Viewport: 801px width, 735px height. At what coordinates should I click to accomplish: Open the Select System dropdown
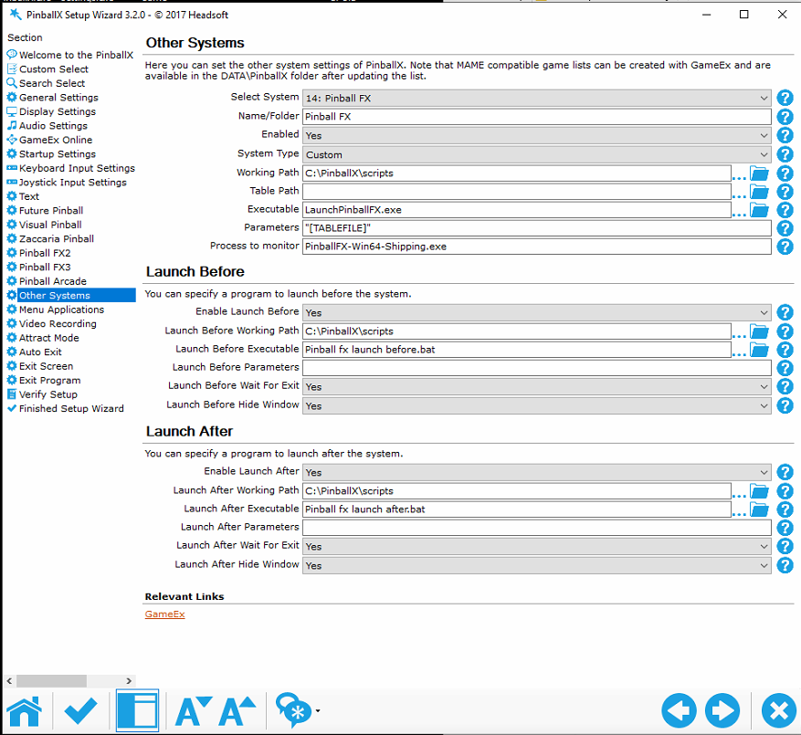click(x=536, y=98)
